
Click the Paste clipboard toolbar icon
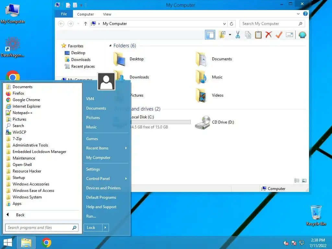coord(258,35)
